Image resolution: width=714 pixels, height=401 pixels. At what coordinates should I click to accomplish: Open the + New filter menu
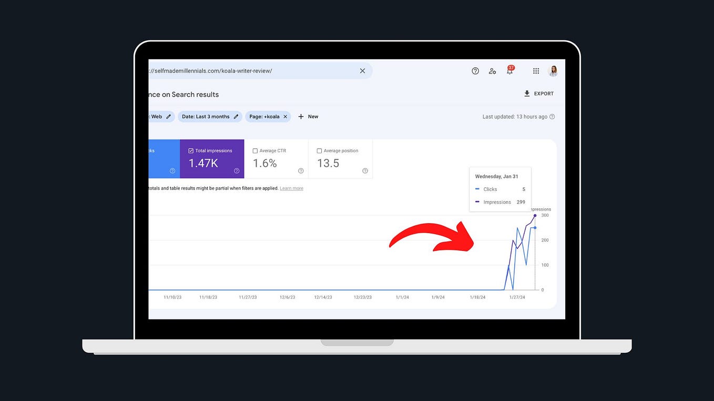pos(308,117)
